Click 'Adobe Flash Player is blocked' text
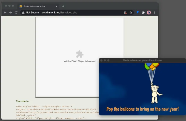The width and height of the screenshot is (186, 121). click(x=80, y=61)
